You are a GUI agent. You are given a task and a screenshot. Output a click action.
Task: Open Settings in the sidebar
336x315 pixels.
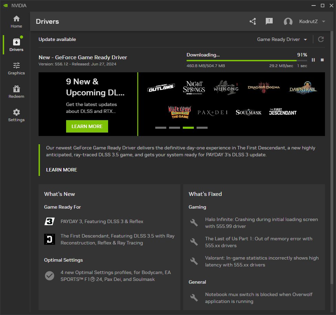(x=16, y=115)
